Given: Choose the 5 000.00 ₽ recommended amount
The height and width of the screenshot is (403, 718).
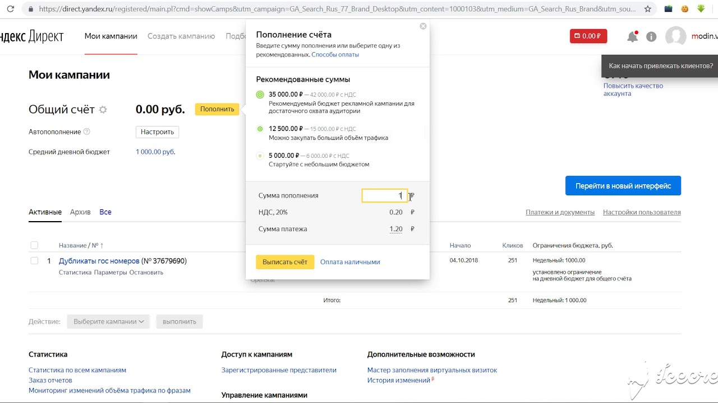Looking at the screenshot, I should pos(260,156).
